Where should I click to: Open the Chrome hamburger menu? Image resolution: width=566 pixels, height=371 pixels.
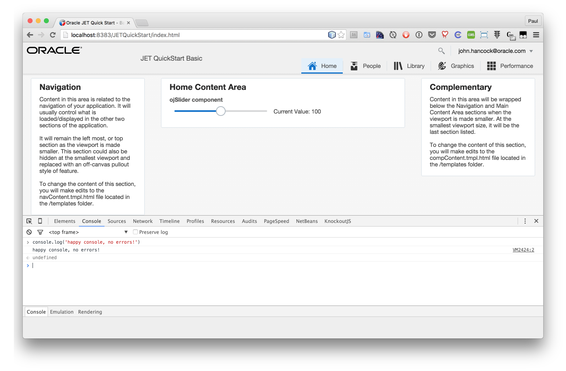click(x=536, y=35)
